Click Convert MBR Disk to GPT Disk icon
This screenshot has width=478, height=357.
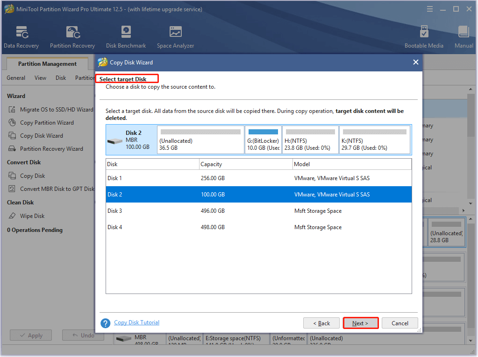pos(12,189)
